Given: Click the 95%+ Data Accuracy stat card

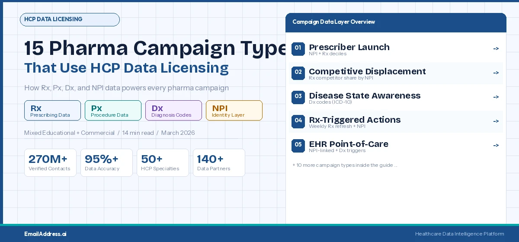Looking at the screenshot, I should pyautogui.click(x=106, y=162).
